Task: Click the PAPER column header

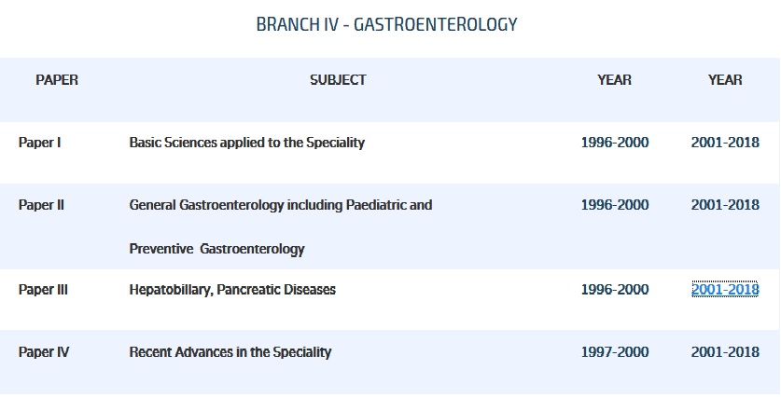Action: (57, 80)
